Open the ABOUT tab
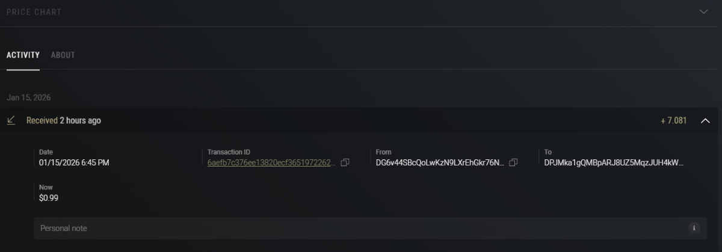 click(63, 55)
